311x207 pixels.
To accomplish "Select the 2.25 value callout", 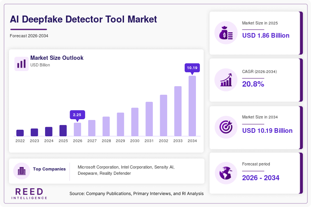I will 77,115.
